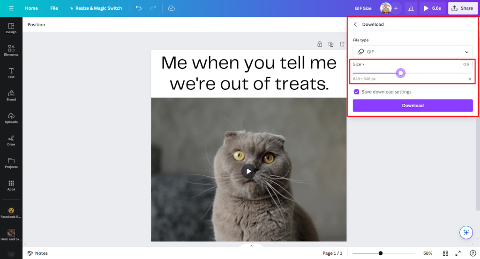Open the File menu
Screen dimensions: 480x259
[x=54, y=8]
